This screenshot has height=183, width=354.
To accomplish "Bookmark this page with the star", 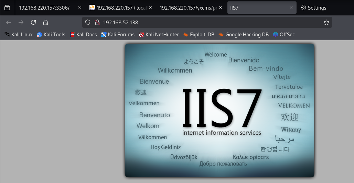I will point(326,22).
